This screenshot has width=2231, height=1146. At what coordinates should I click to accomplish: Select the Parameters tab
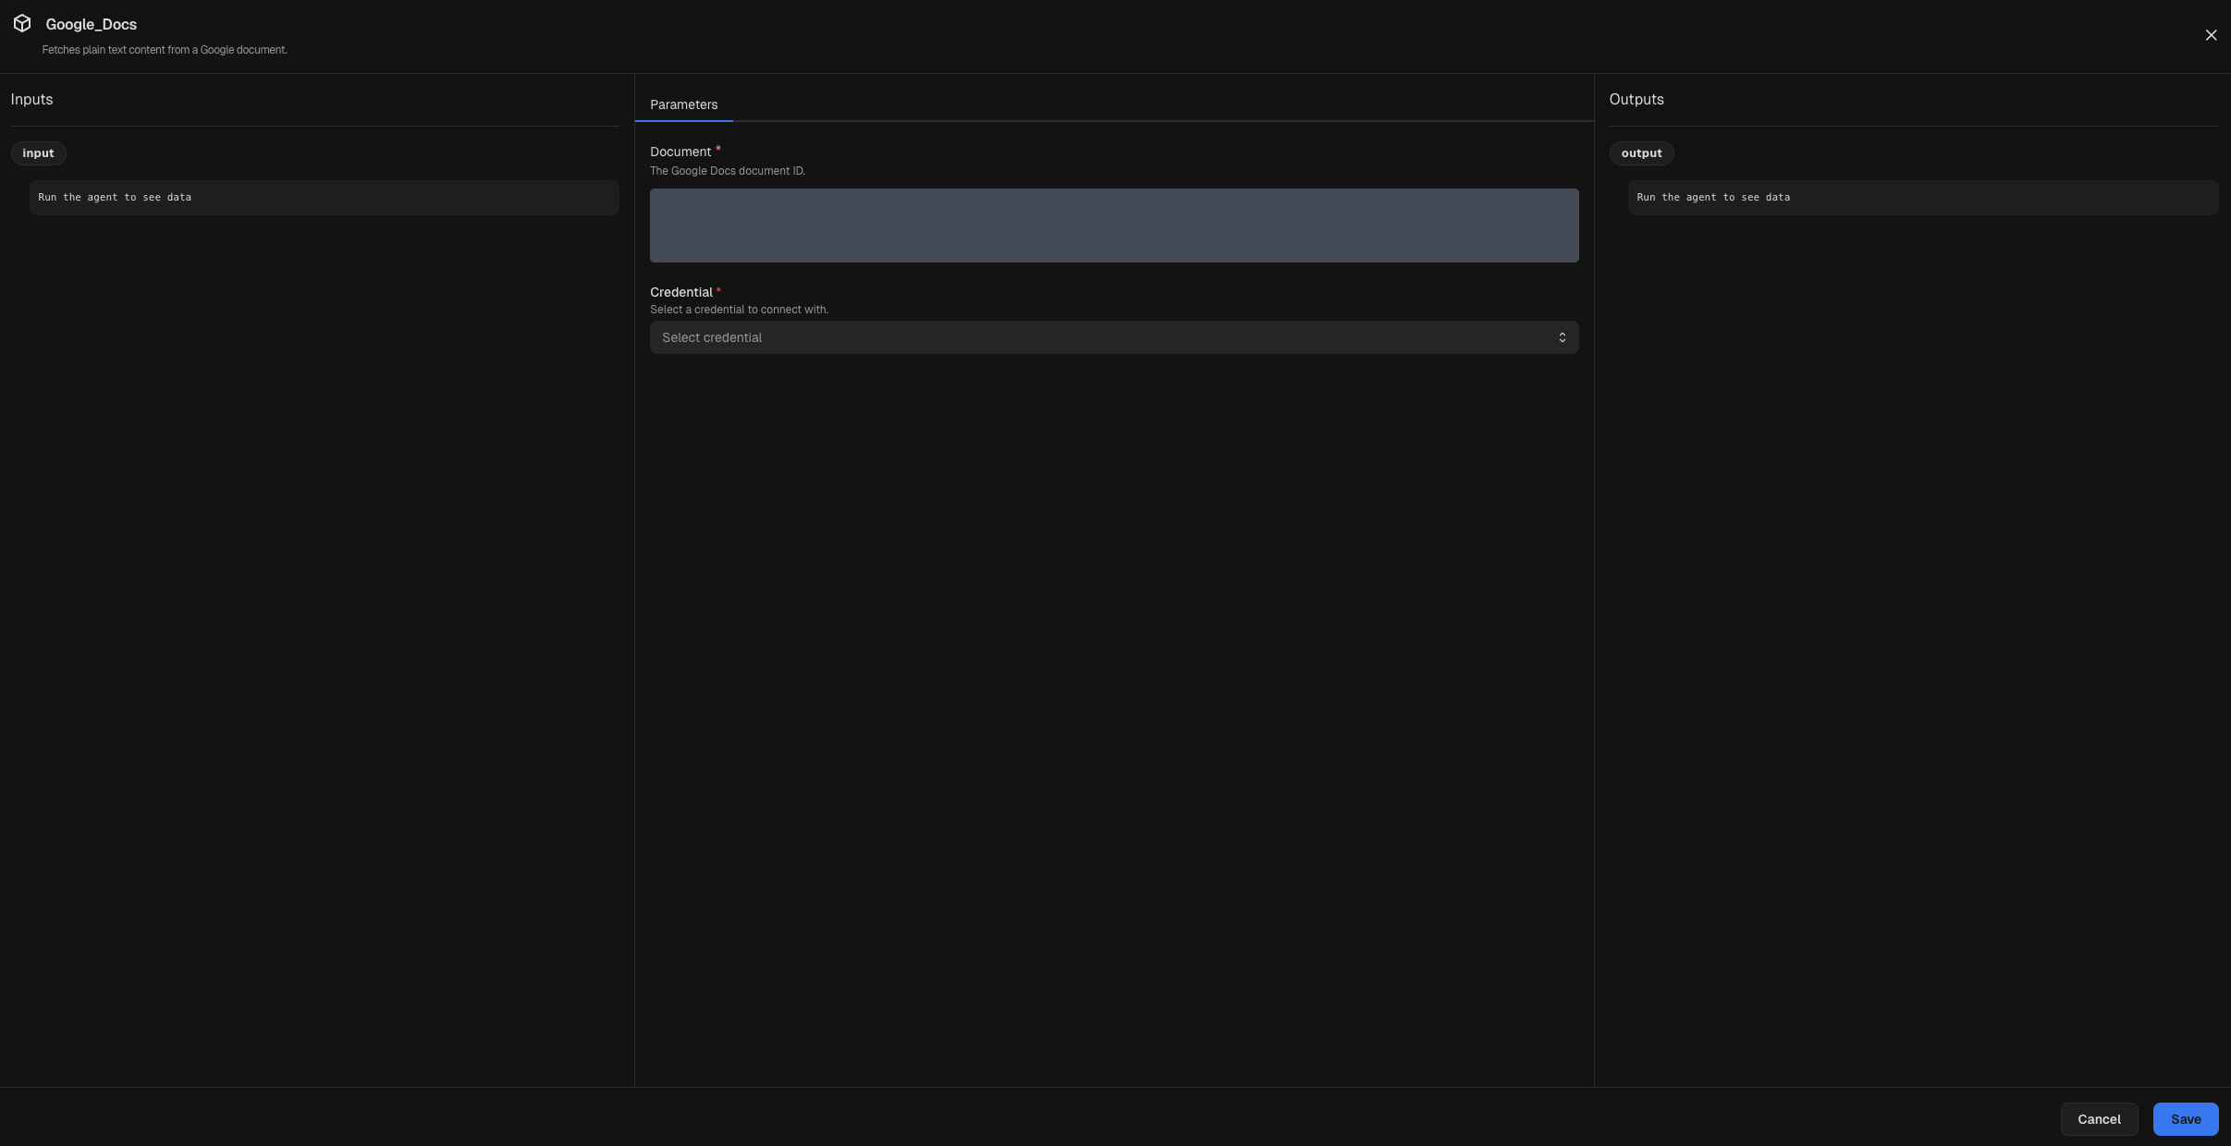pos(683,104)
